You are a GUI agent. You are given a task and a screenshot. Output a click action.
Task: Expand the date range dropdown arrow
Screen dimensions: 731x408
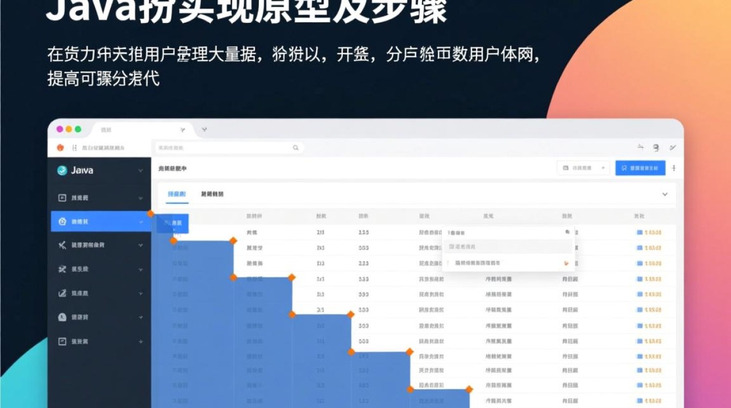[603, 168]
